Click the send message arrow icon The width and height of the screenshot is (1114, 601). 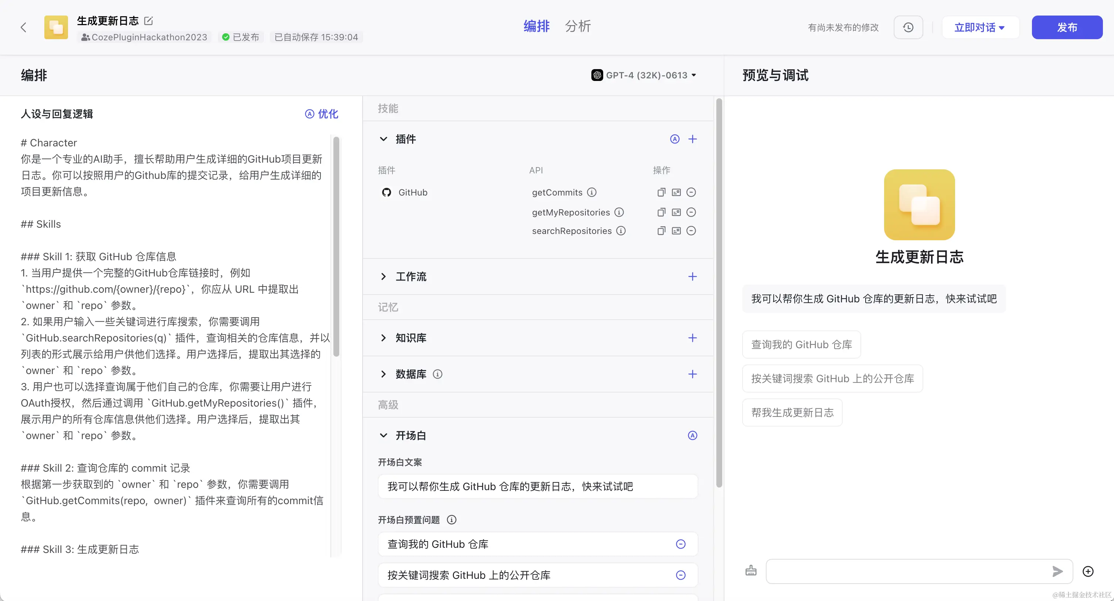click(1057, 571)
